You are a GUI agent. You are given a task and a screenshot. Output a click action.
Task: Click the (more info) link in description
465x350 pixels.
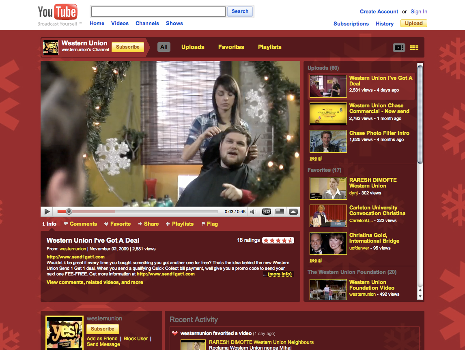pyautogui.click(x=280, y=274)
